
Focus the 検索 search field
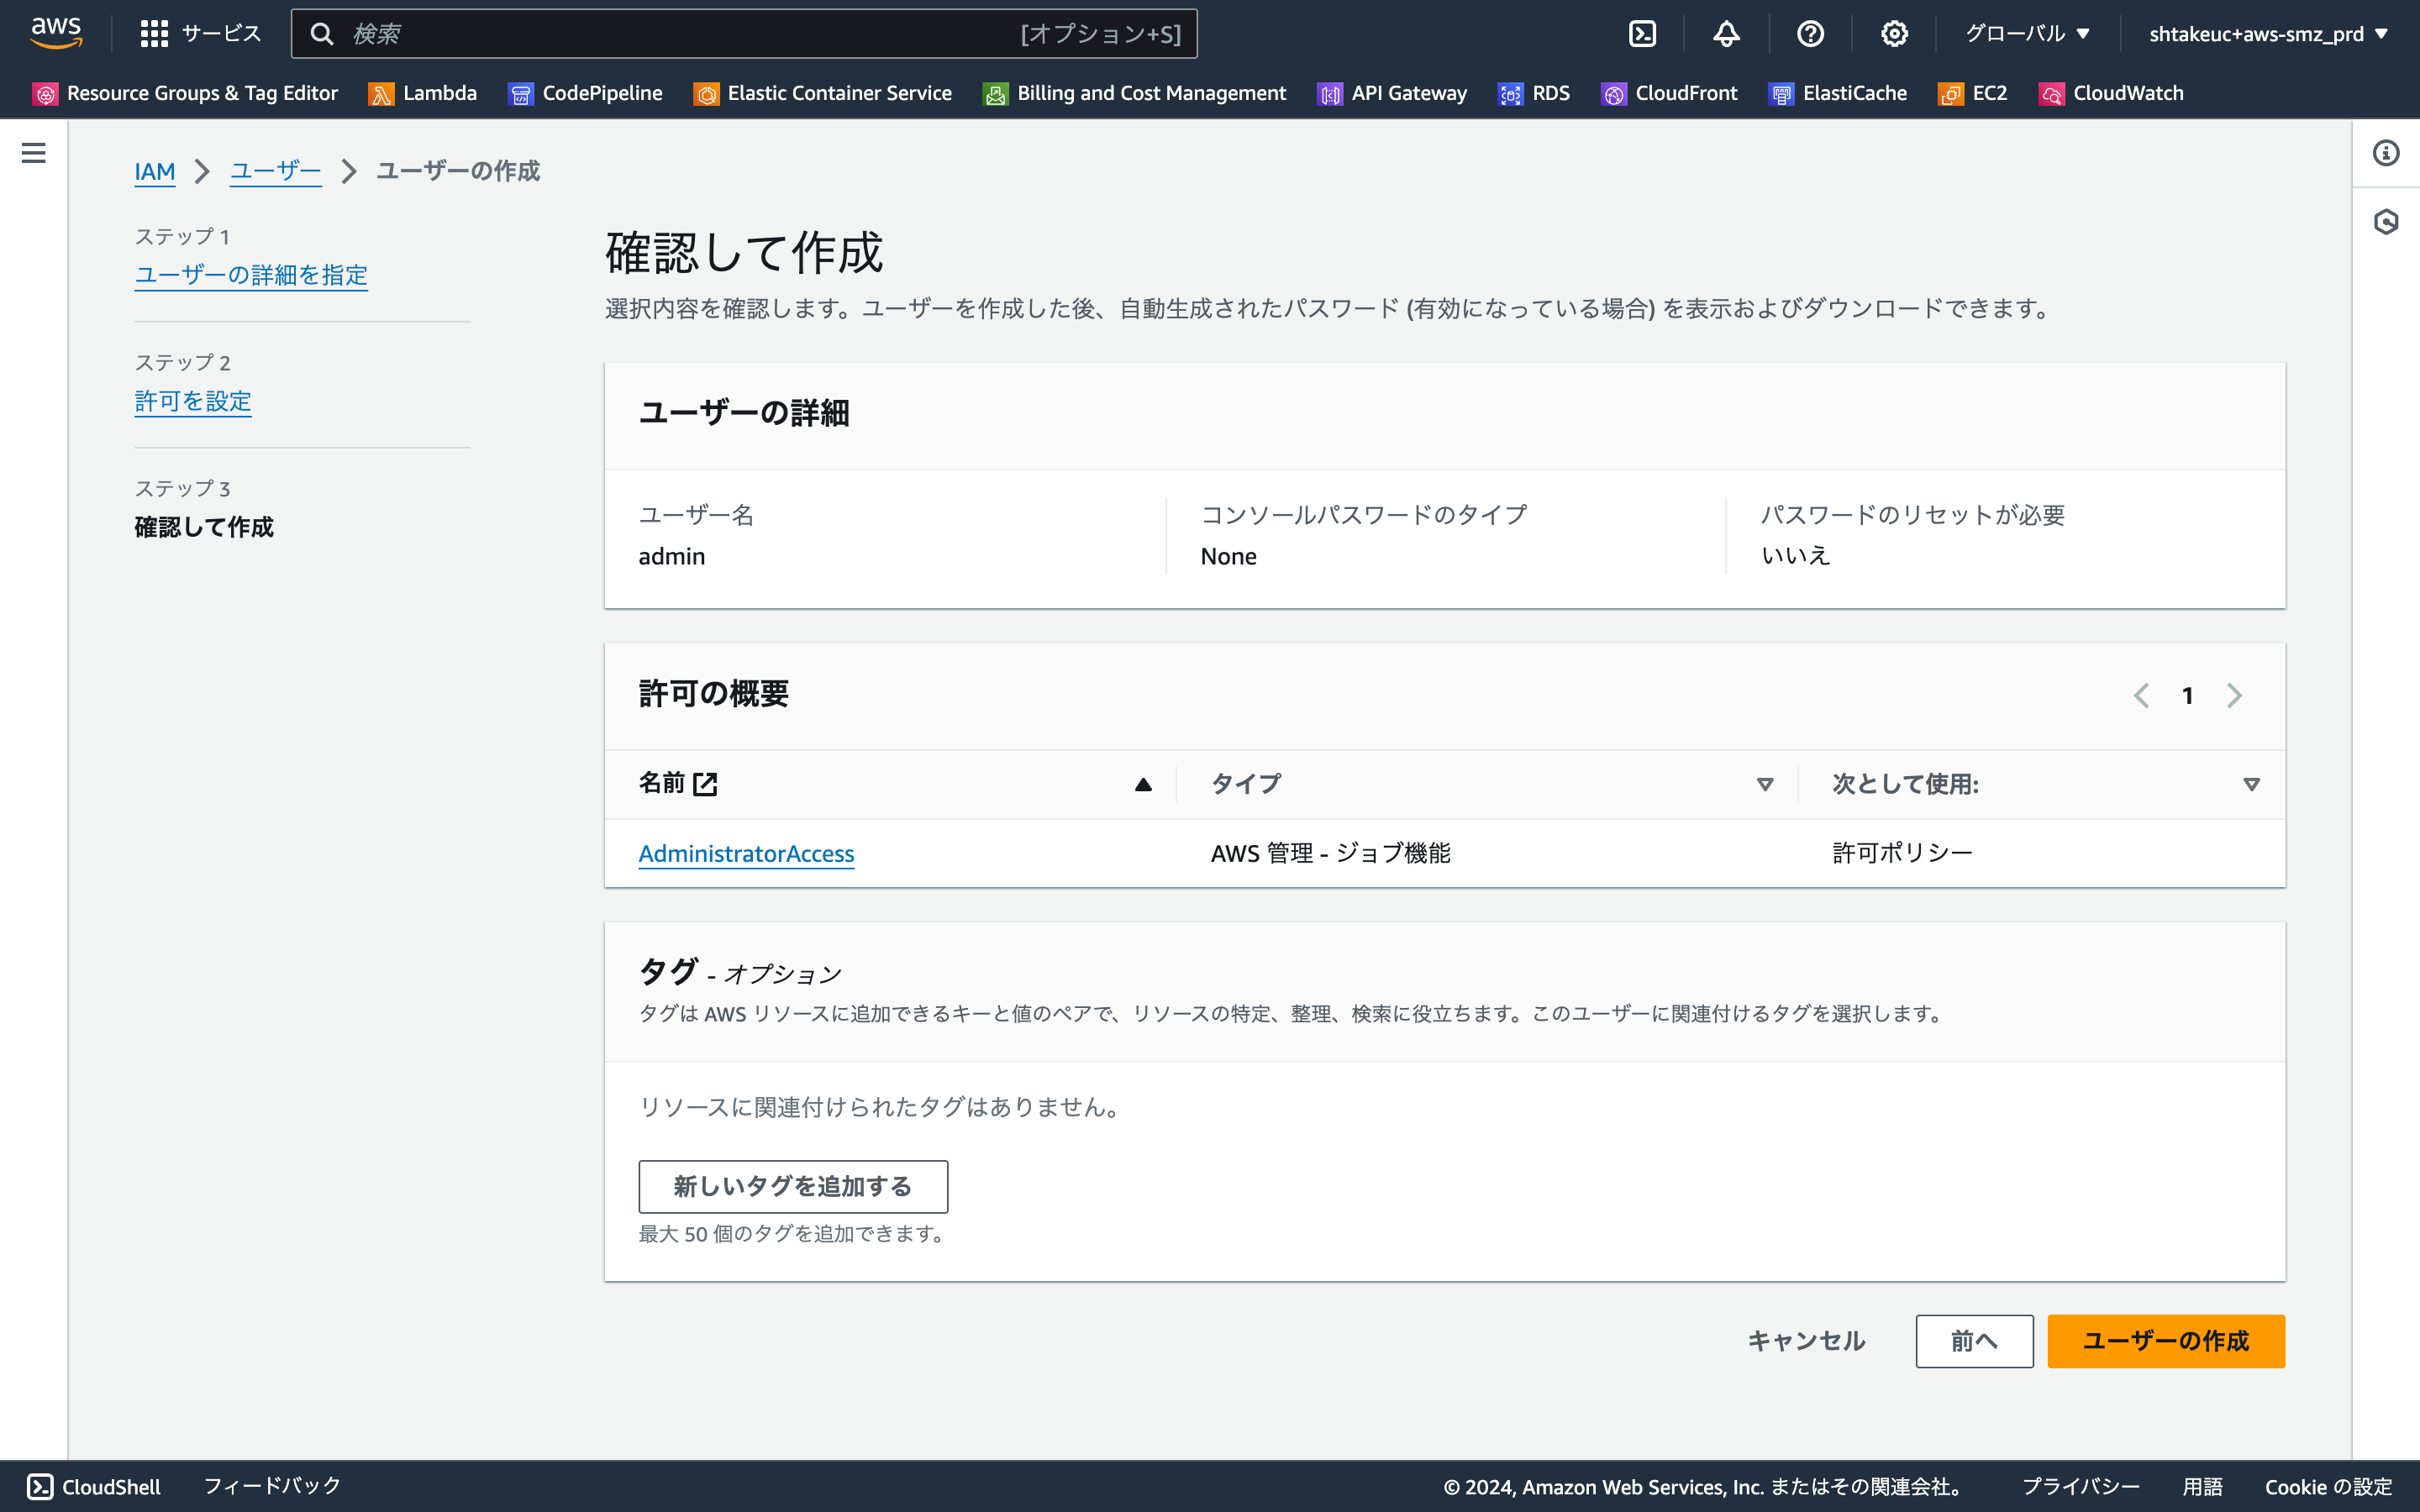tap(744, 34)
